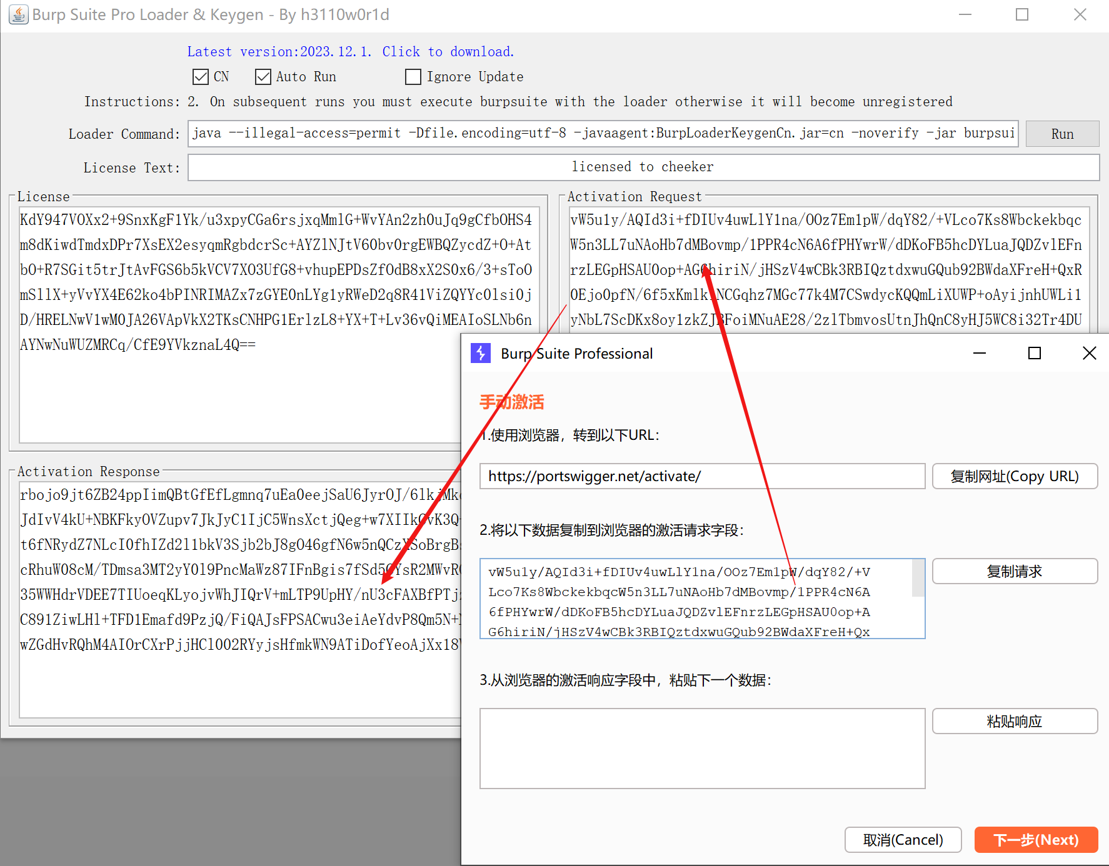Click the empty activation response box in dialog
Viewport: 1109px width, 866px height.
[702, 749]
